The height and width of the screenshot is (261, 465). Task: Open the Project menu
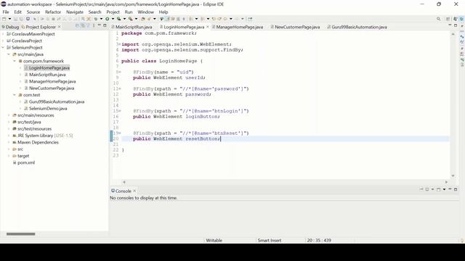coord(113,12)
